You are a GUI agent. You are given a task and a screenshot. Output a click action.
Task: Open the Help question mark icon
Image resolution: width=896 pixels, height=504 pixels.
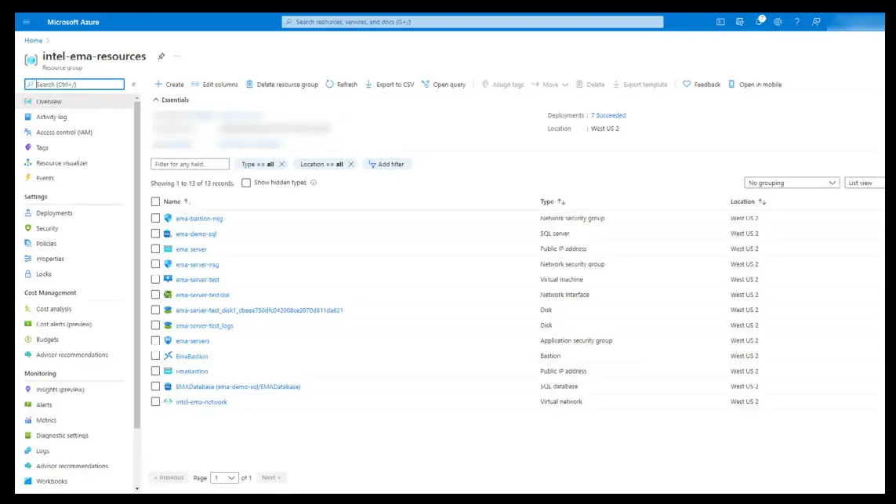pos(796,22)
